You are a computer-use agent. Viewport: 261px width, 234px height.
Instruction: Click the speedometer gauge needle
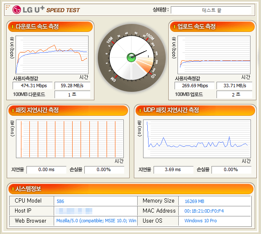[140, 53]
